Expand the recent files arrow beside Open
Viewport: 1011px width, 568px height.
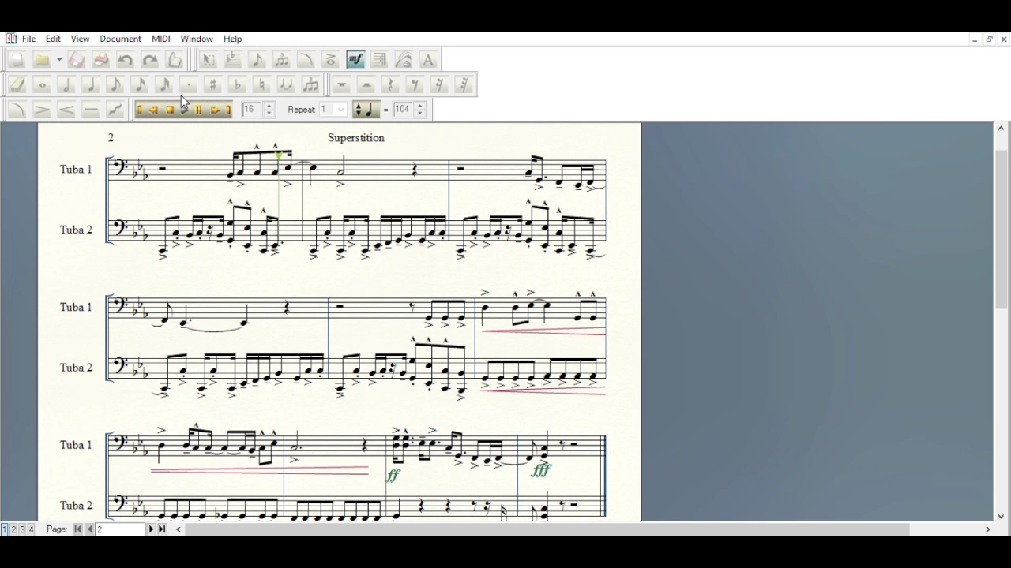59,60
